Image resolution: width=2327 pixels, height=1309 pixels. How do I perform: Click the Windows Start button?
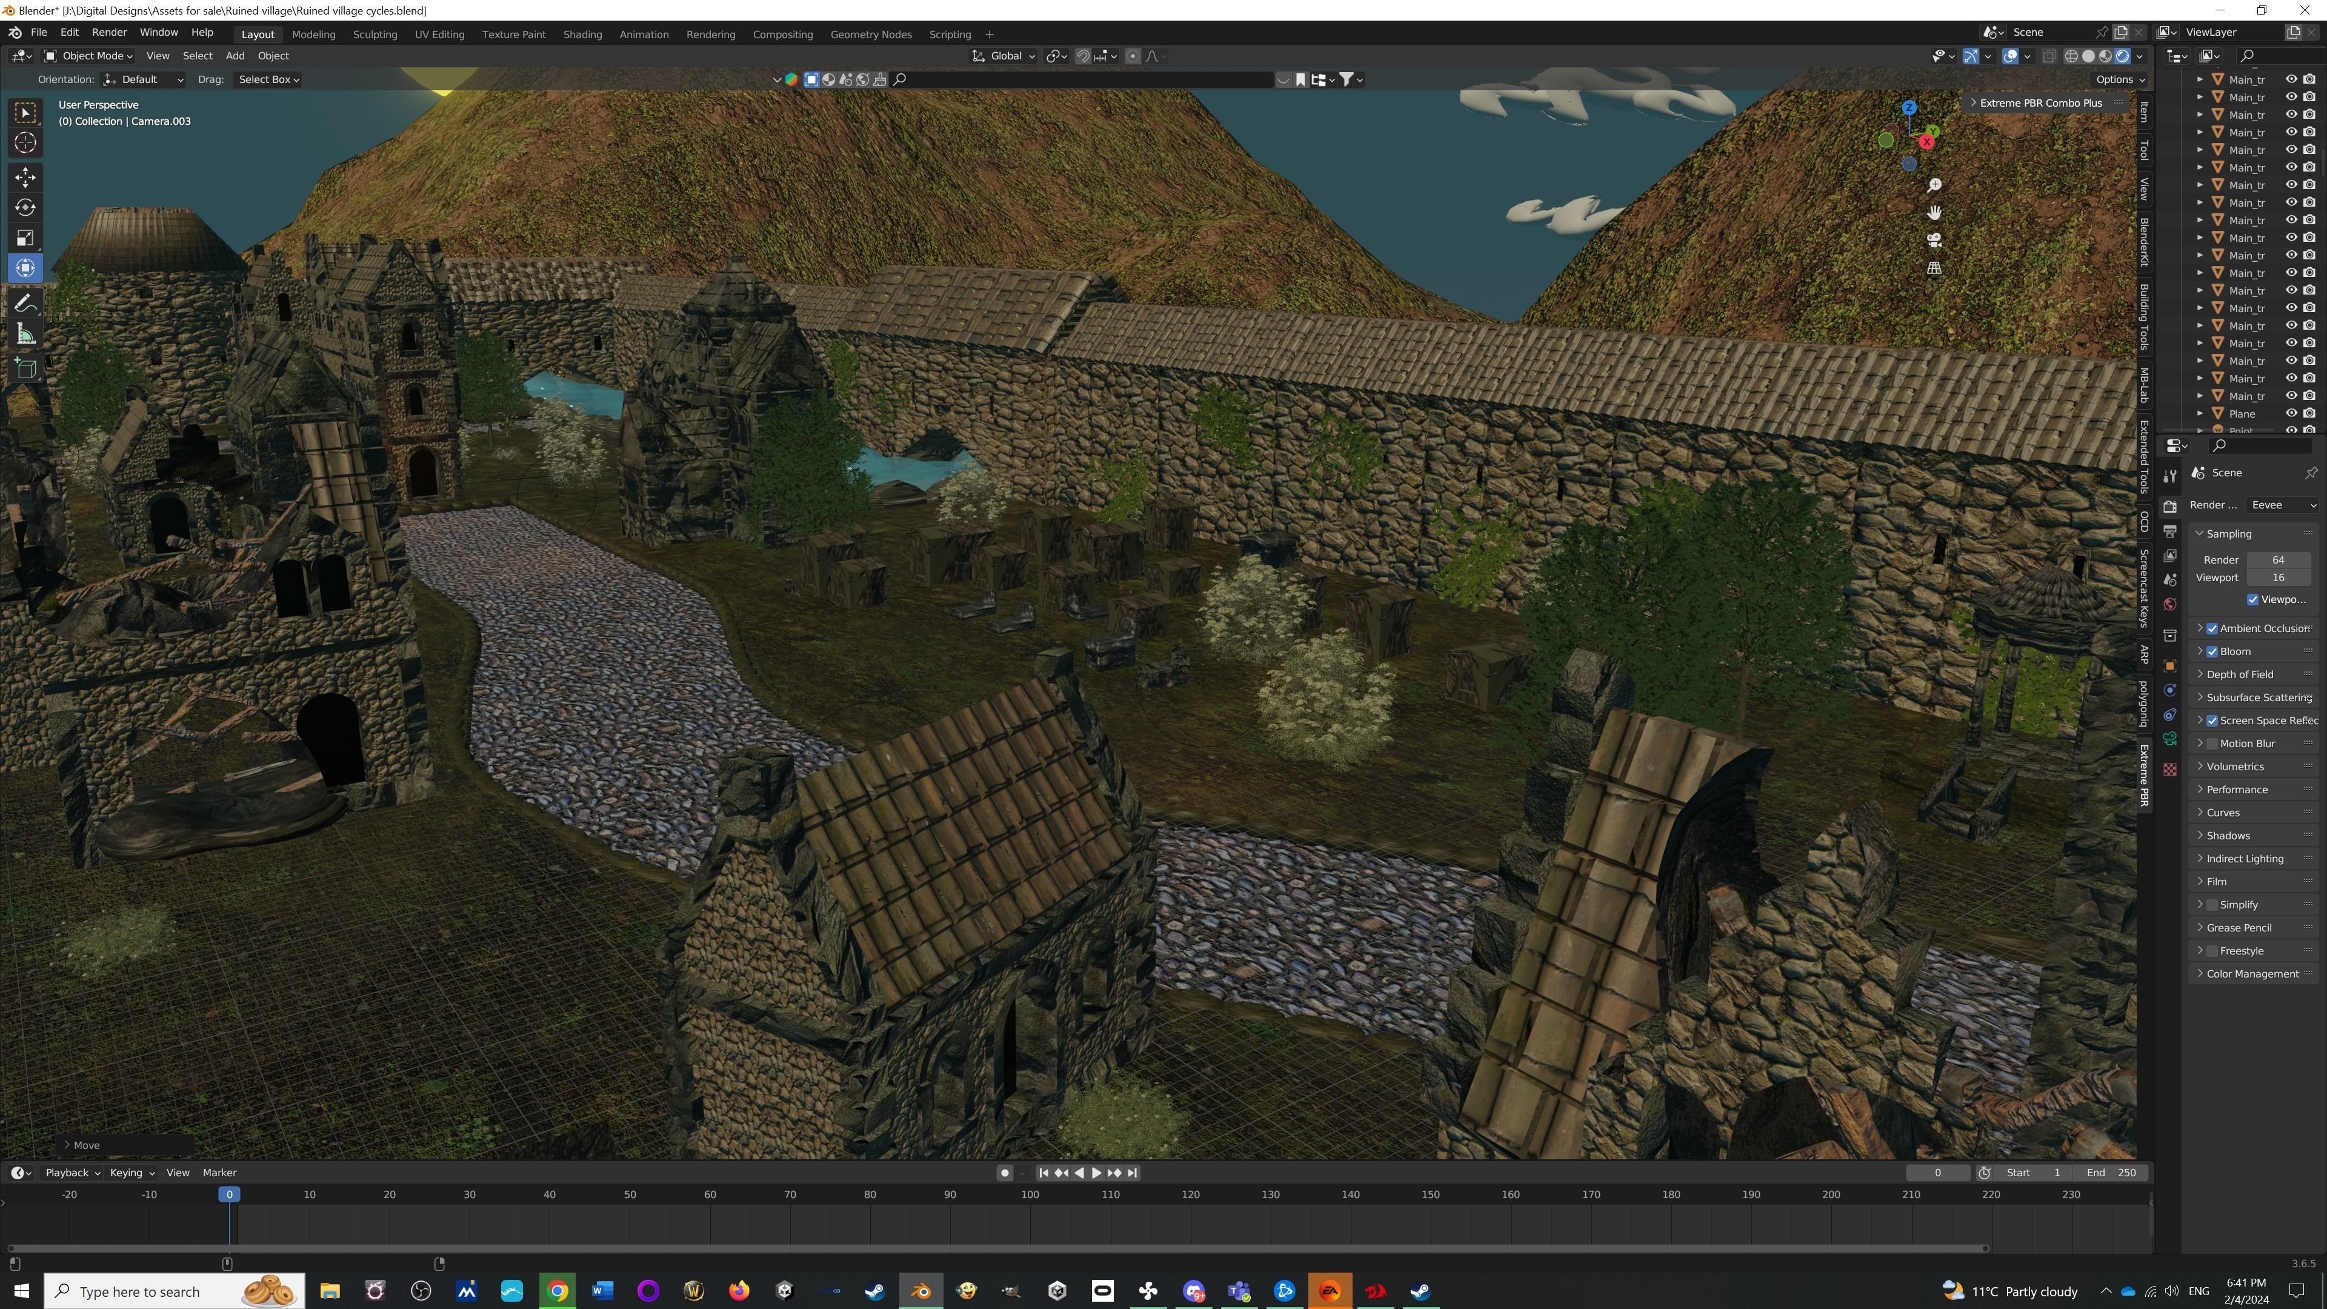(22, 1291)
